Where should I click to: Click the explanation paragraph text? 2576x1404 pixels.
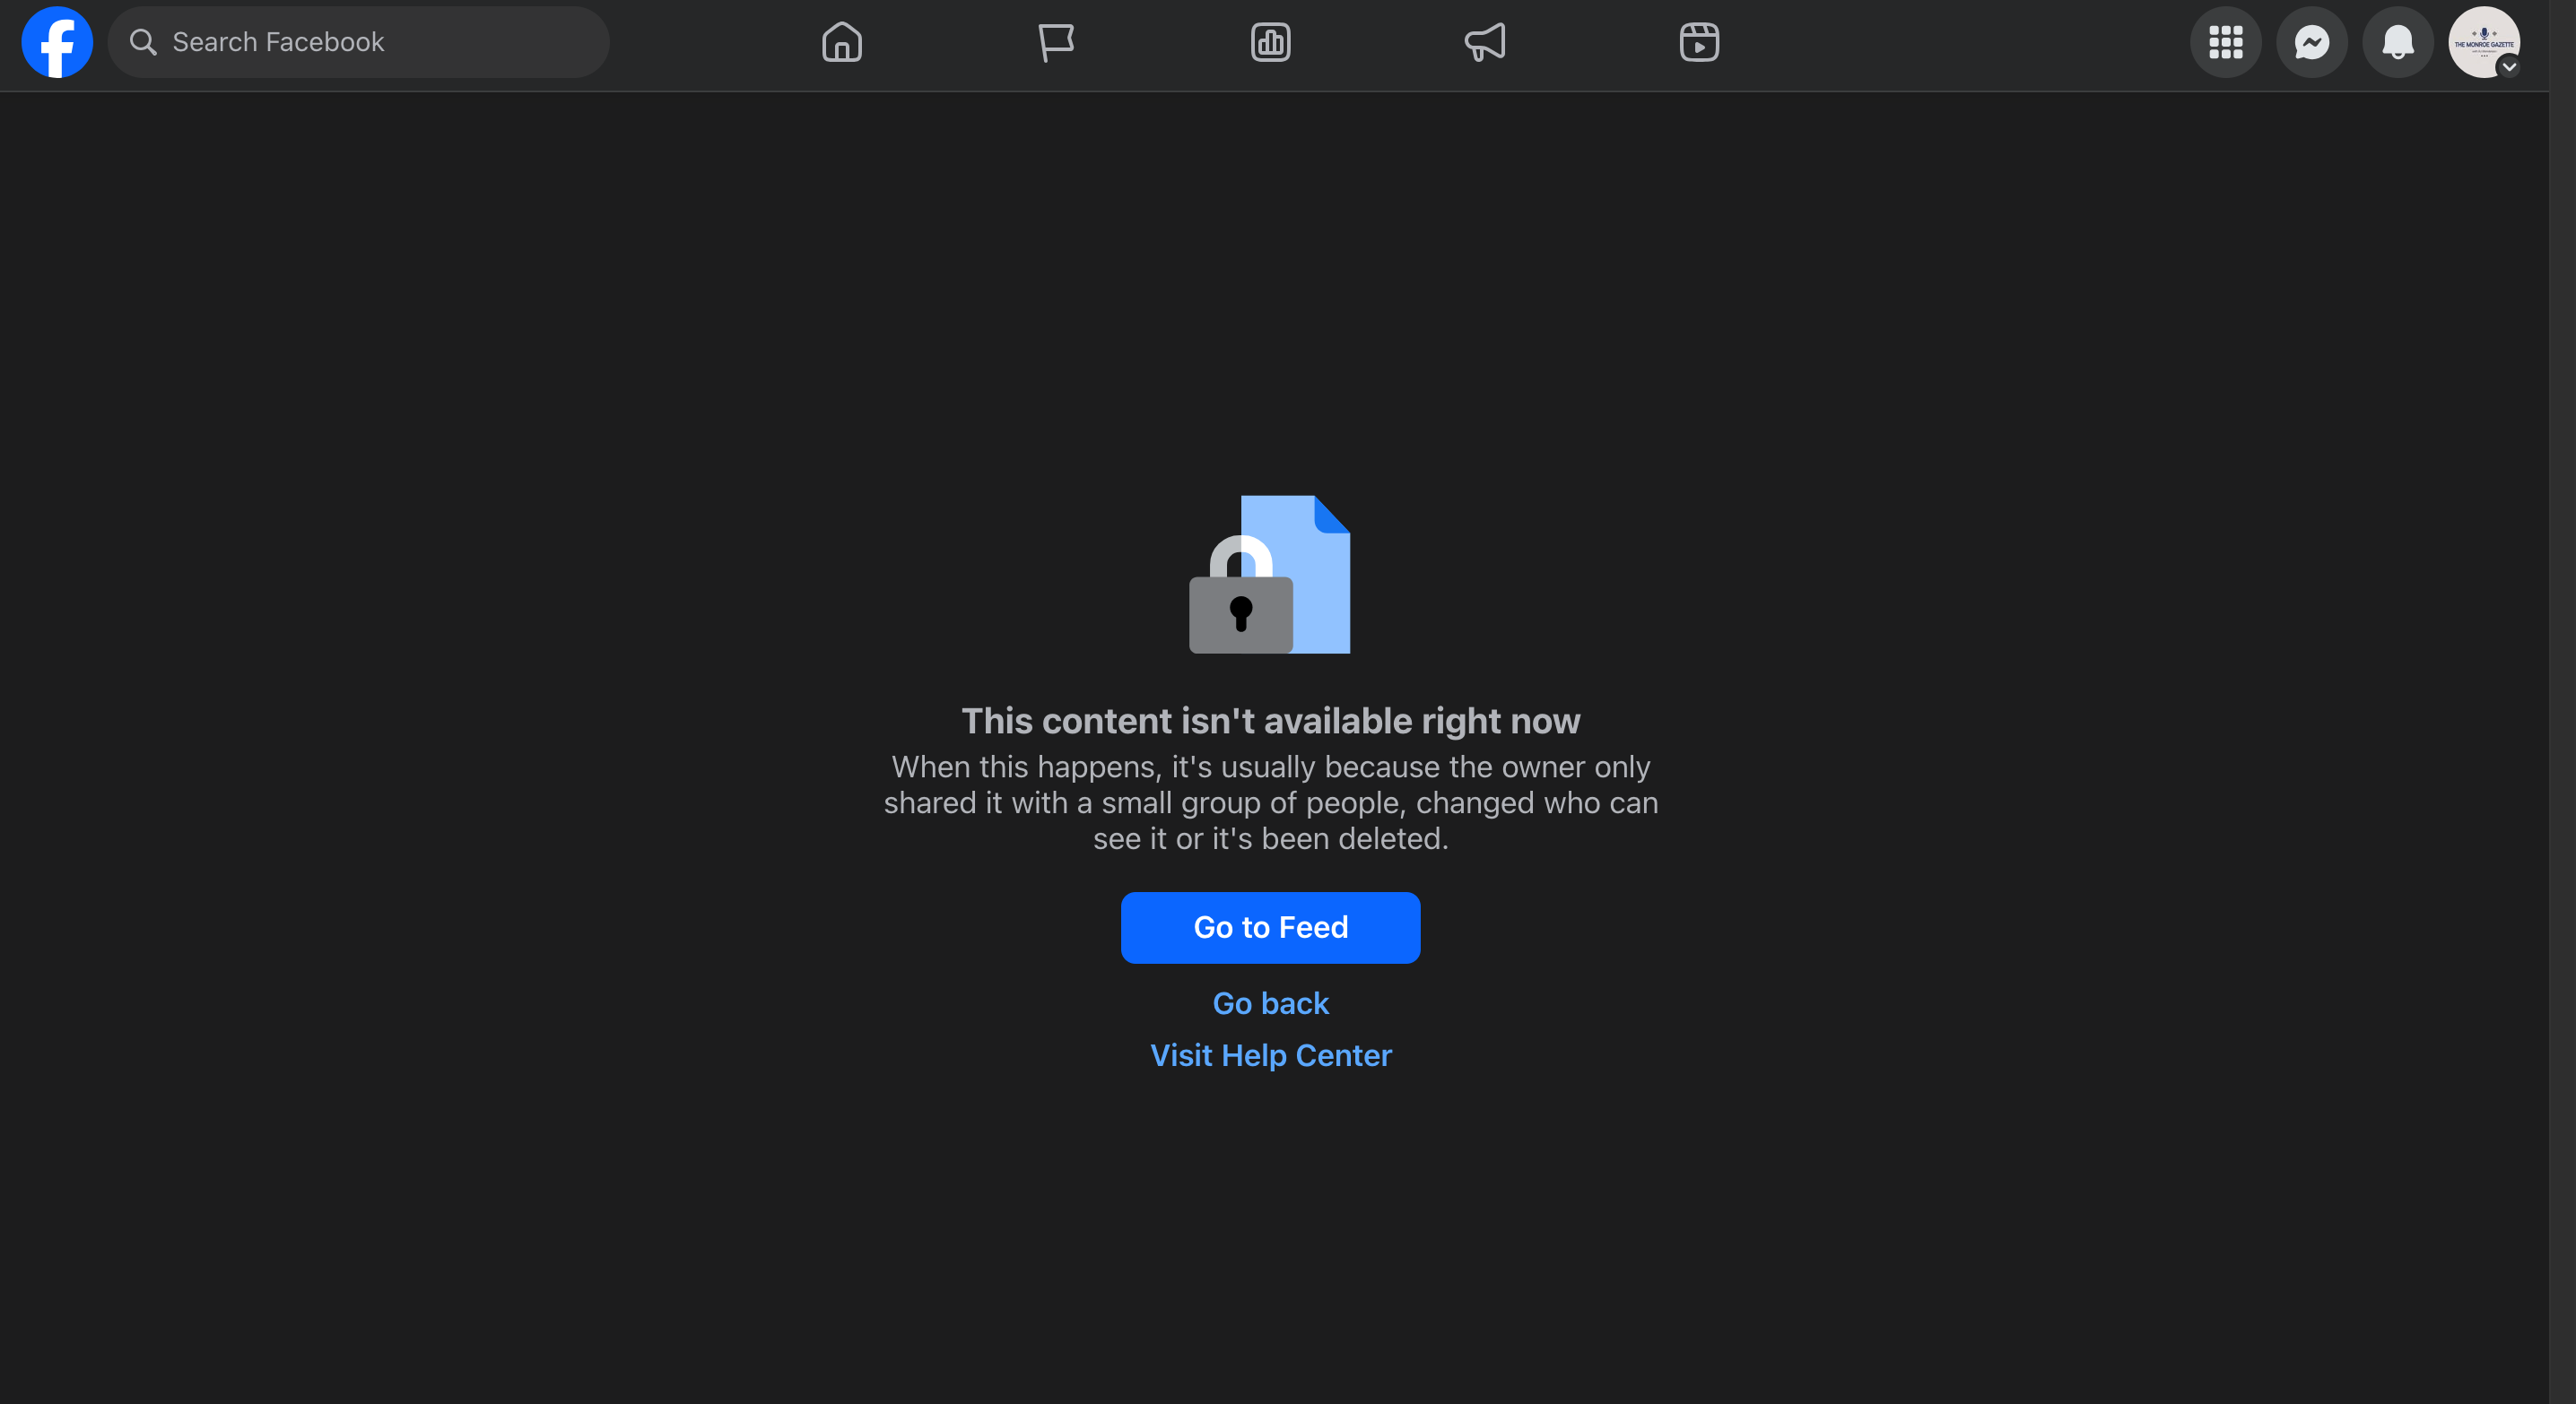tap(1270, 802)
